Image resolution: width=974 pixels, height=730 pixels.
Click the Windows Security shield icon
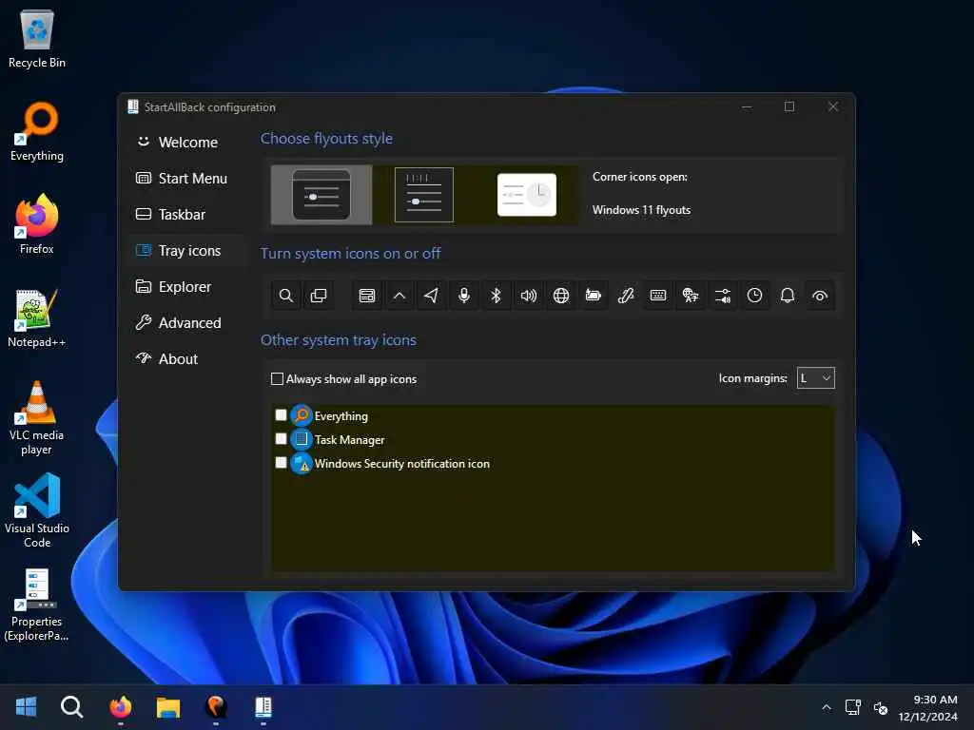[x=302, y=464]
